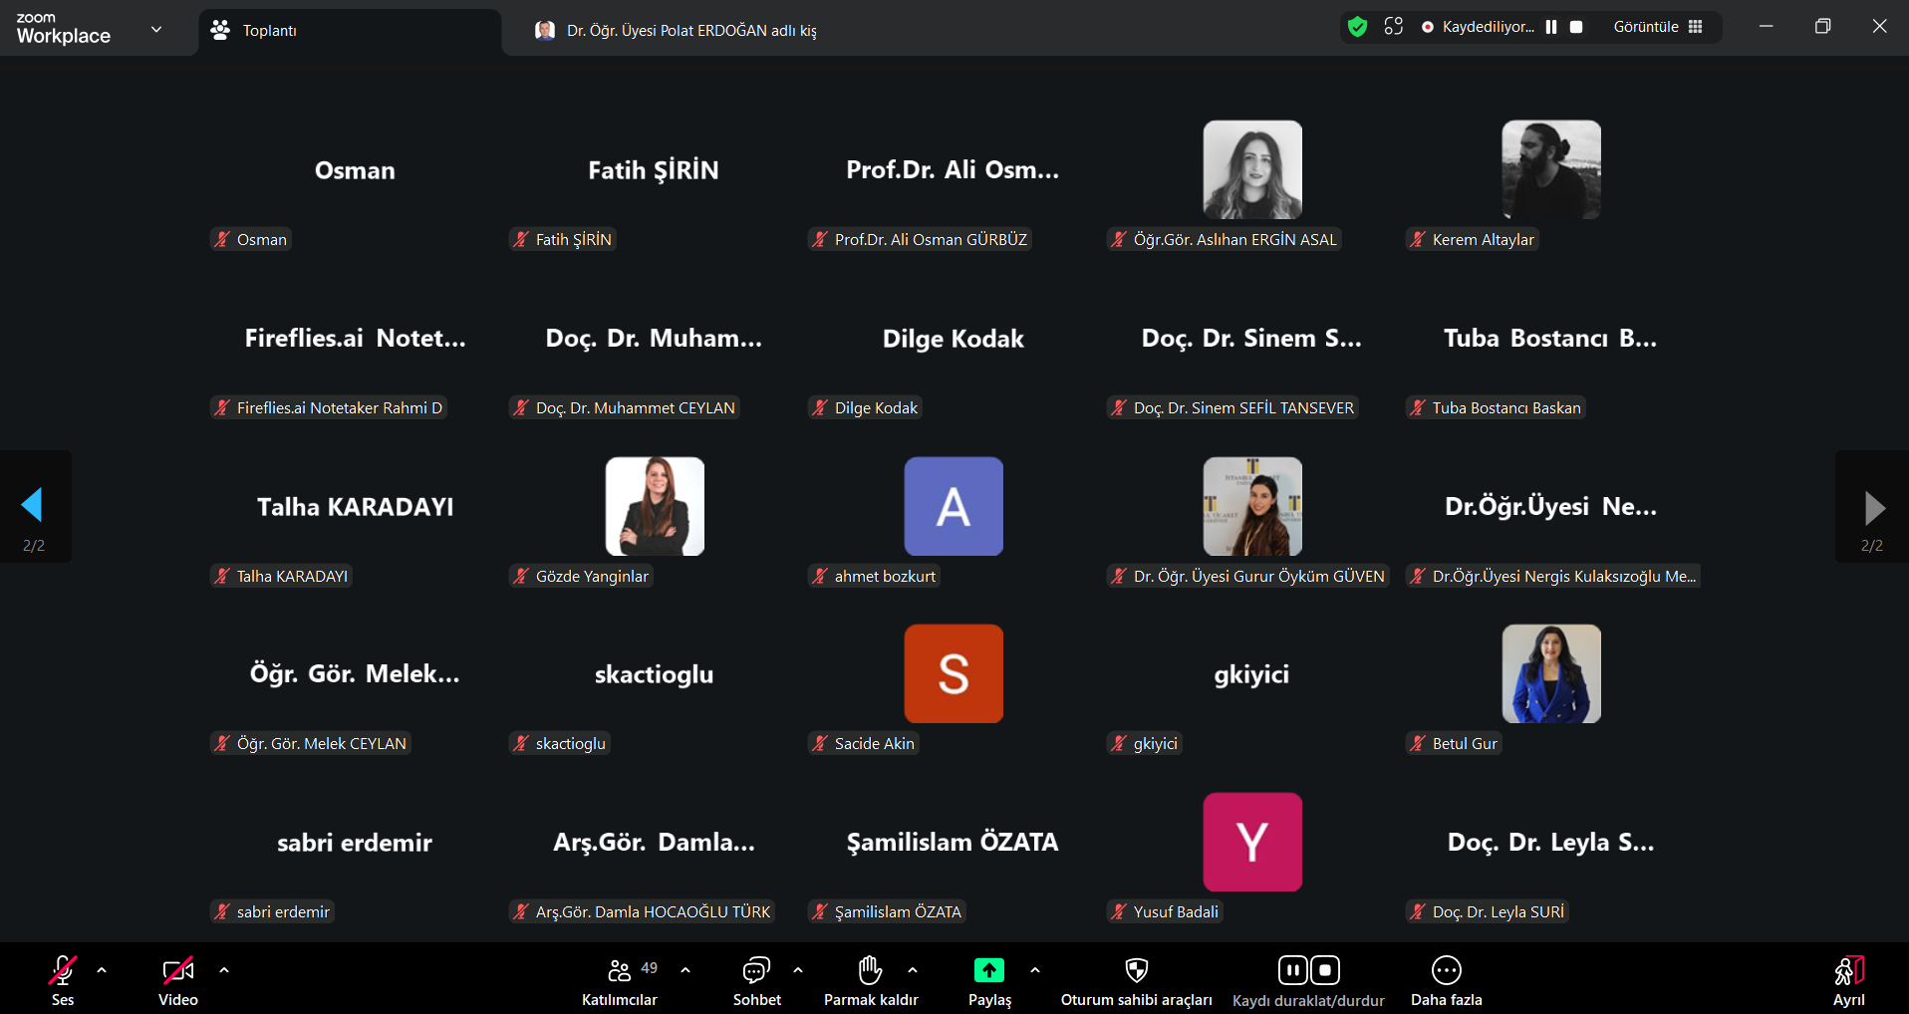
Task: Open the Daha fazla options menu
Action: (1446, 971)
